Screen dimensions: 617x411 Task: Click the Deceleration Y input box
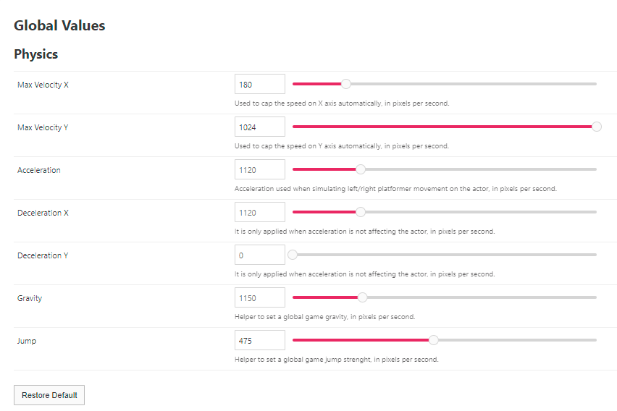pos(260,255)
